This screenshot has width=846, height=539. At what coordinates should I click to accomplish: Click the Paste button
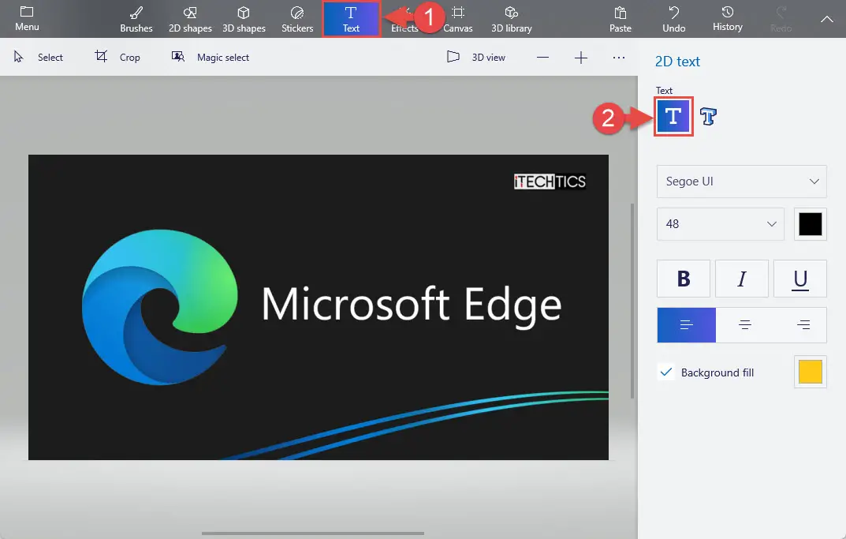(621, 20)
